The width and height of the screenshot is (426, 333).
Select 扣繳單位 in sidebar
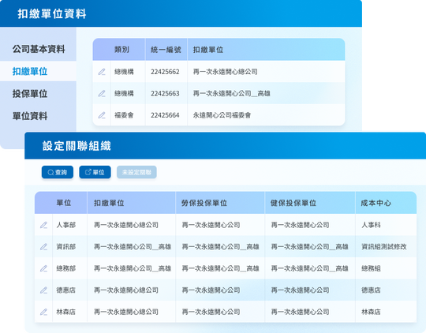pos(30,72)
